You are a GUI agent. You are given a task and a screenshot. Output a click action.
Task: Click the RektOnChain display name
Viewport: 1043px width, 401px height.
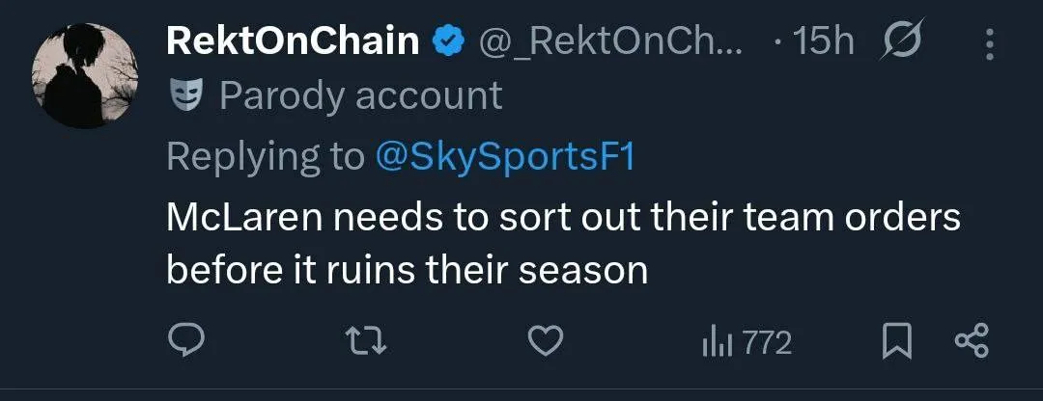pos(294,42)
